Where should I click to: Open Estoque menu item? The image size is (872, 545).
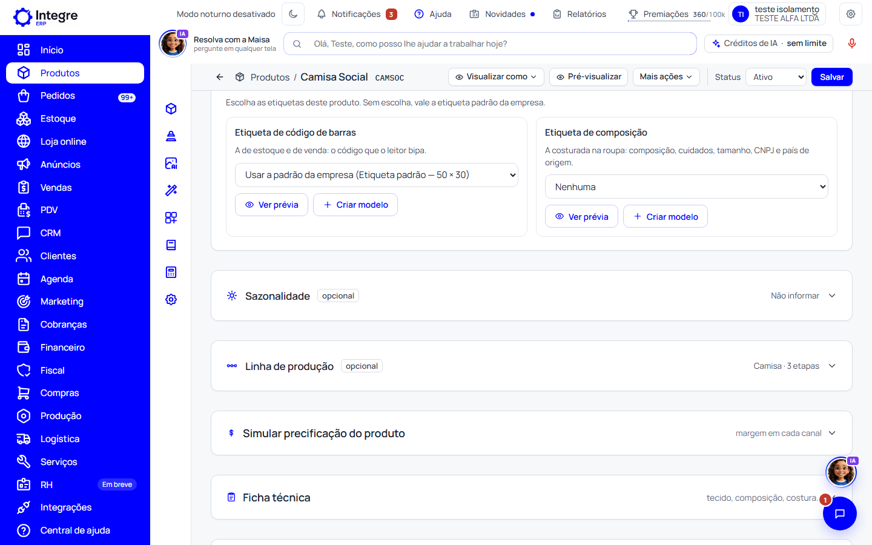(75, 119)
